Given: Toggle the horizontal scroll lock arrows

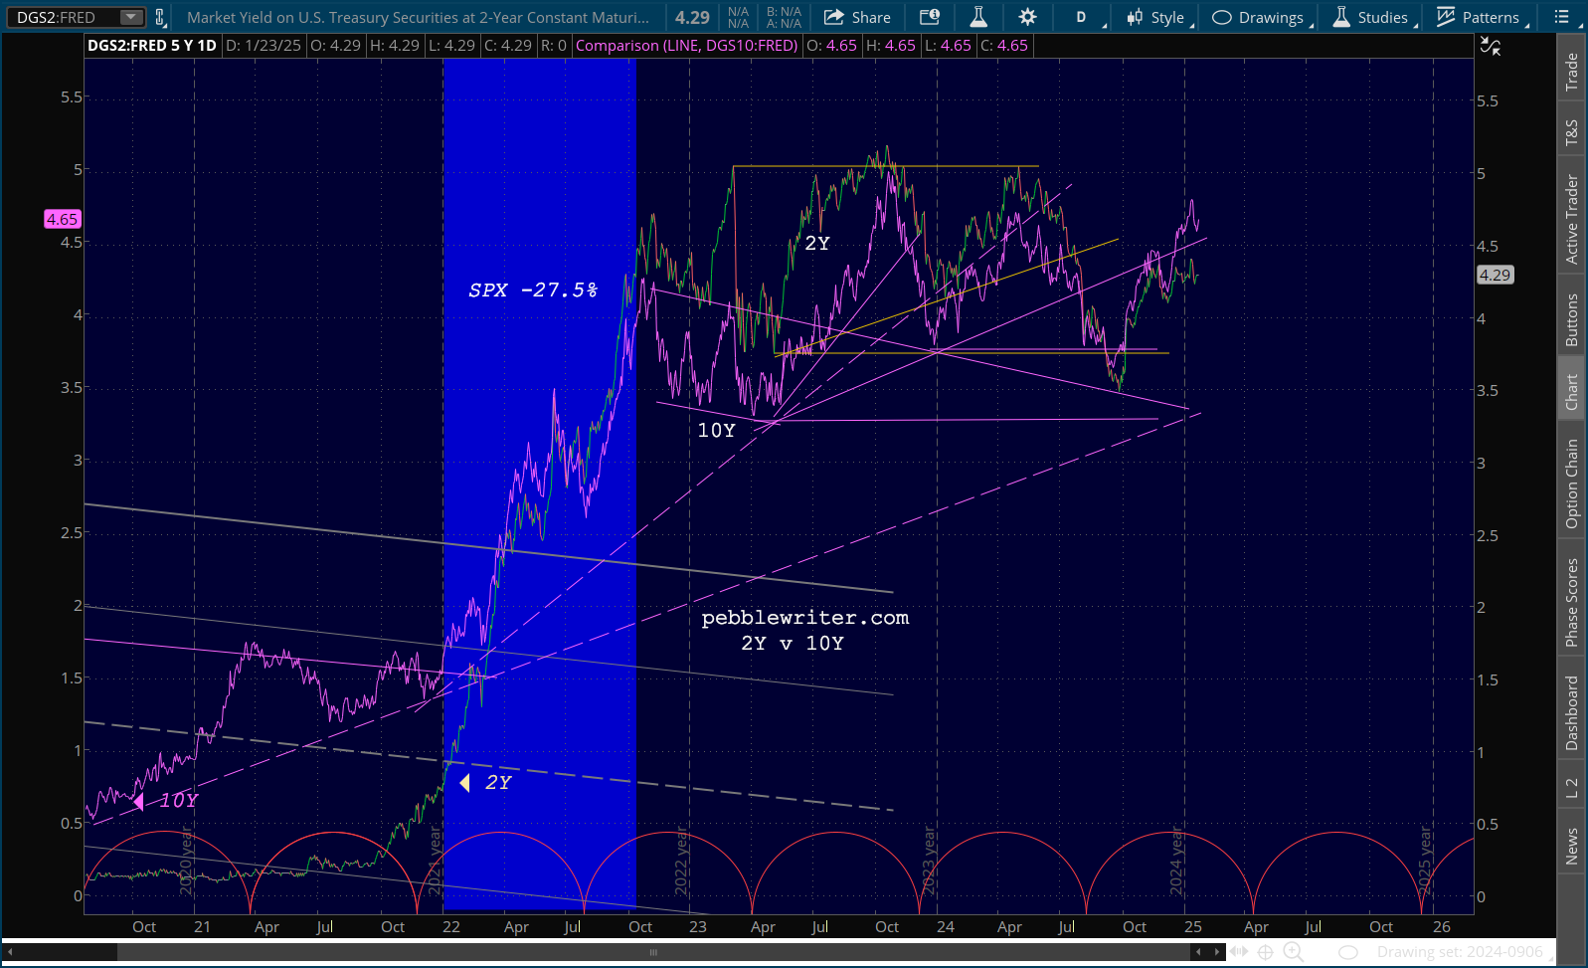Looking at the screenshot, I should [1238, 952].
